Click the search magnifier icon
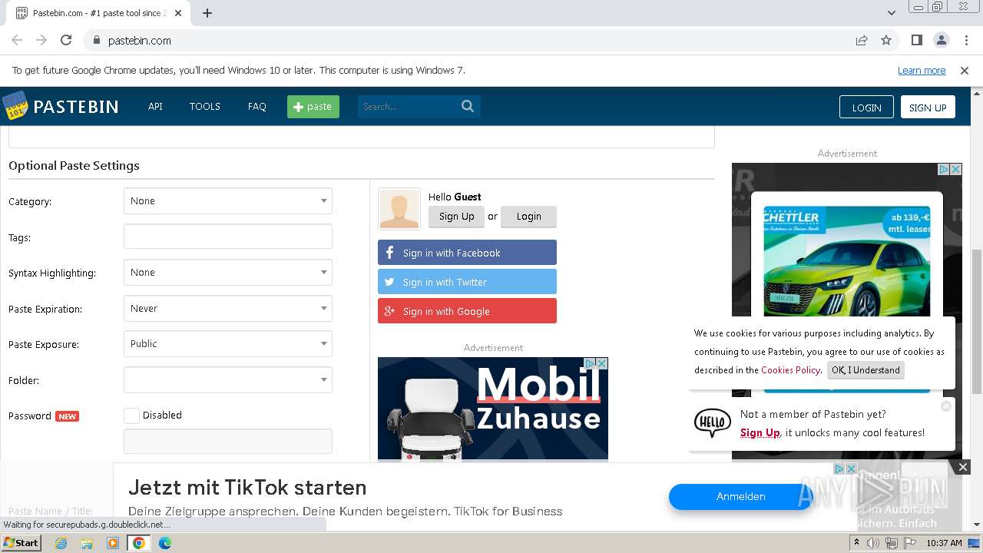Image resolution: width=983 pixels, height=553 pixels. coord(468,106)
